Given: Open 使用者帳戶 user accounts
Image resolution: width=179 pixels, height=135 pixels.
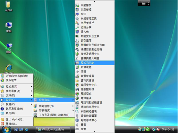Looking at the screenshot, I should click(95, 23).
